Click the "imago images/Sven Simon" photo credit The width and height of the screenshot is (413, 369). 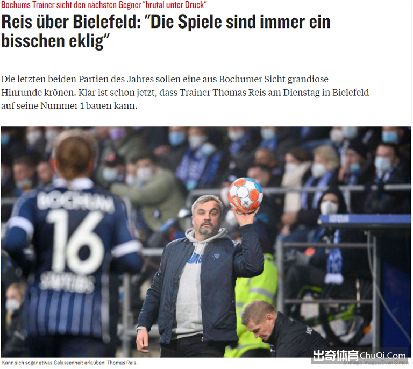(375, 363)
